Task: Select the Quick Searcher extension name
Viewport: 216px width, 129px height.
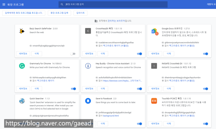Action: [x=37, y=98]
